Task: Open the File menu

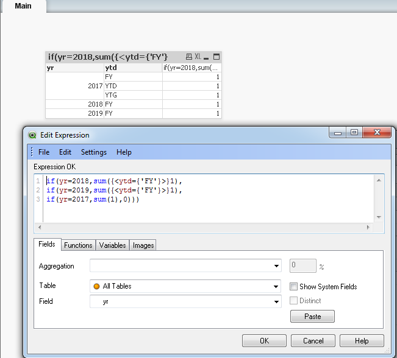Action: coord(44,152)
